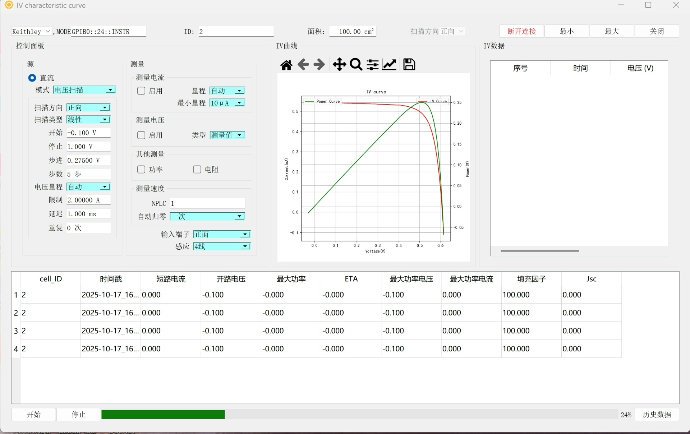Toggle the 功率 measurement checkbox

click(141, 170)
